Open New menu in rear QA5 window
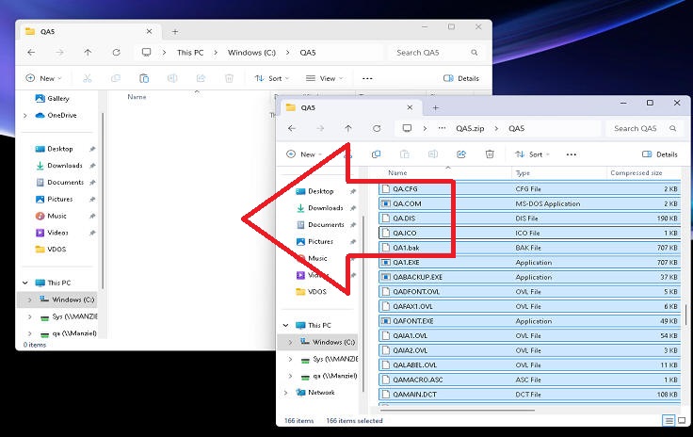The width and height of the screenshot is (693, 437). pyautogui.click(x=43, y=78)
